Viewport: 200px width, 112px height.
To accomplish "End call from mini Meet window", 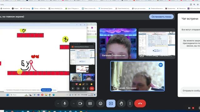I will point(92,88).
